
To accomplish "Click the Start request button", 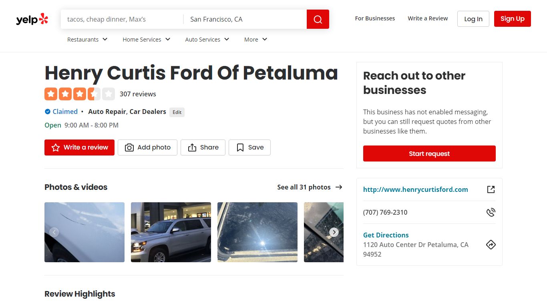I will pos(429,153).
